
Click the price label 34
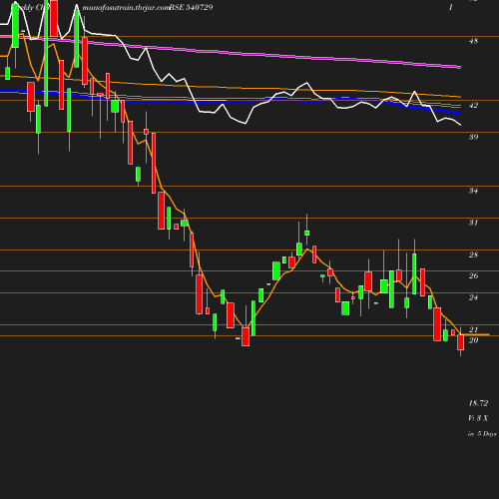[473, 191]
